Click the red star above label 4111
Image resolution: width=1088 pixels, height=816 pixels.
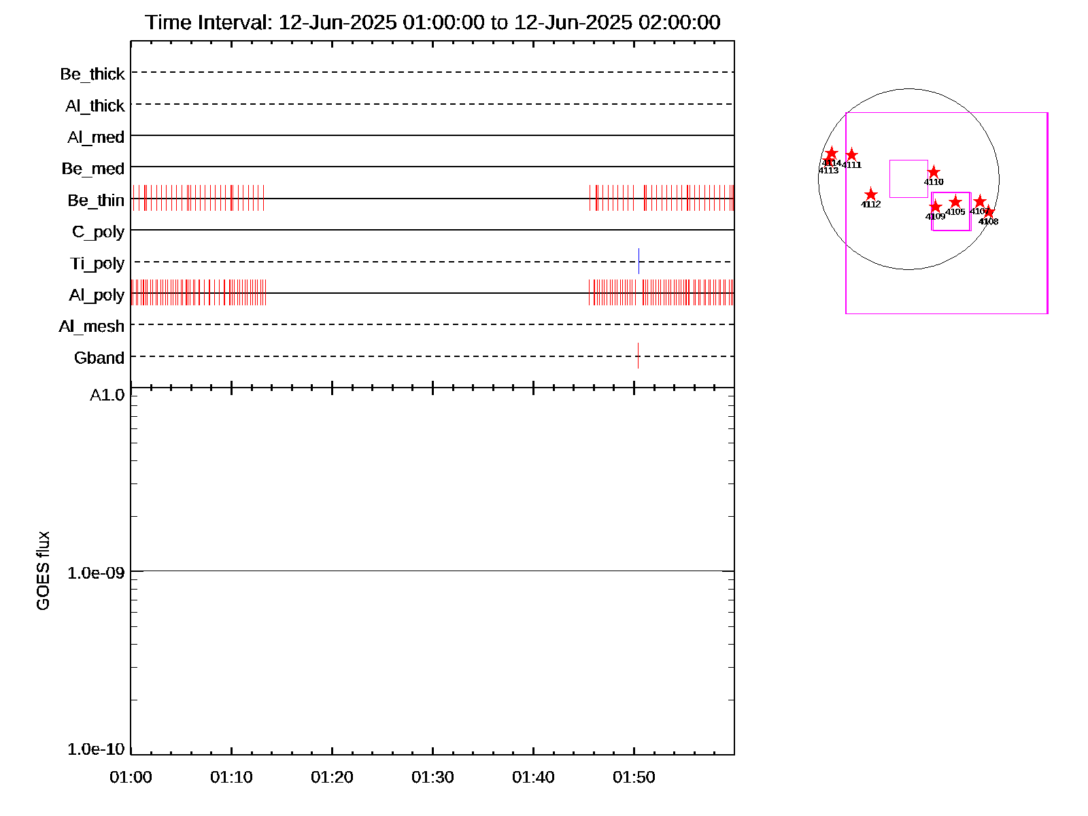click(851, 155)
